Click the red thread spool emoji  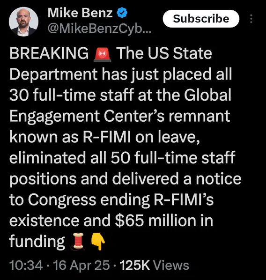(x=78, y=241)
